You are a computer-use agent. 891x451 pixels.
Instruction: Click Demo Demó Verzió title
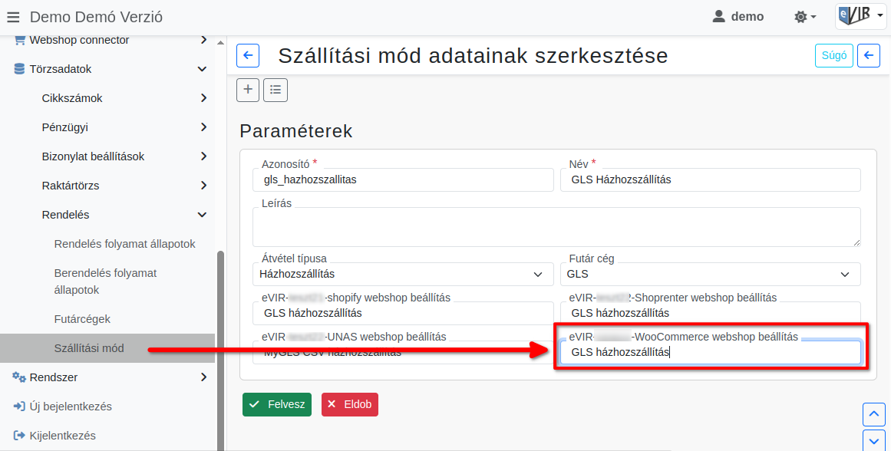tap(96, 17)
